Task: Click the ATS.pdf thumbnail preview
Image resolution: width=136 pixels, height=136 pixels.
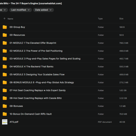Action: (x=5, y=122)
